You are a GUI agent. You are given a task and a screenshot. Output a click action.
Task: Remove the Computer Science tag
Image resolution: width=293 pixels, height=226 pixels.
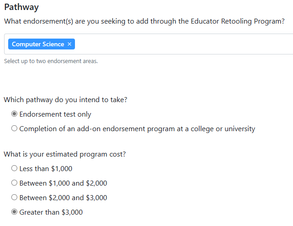[x=70, y=44]
